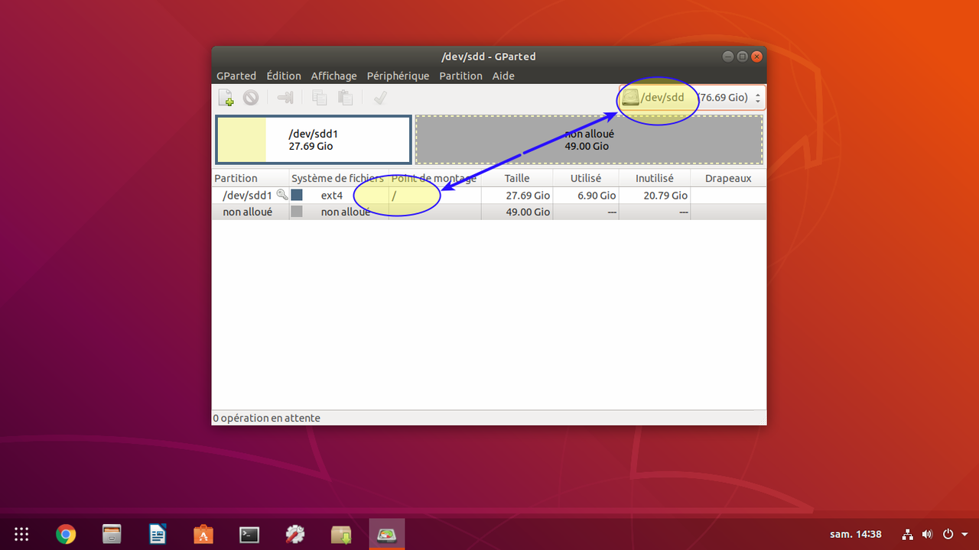Open Ubuntu Software from the dock
Viewport: 979px width, 550px height.
(x=203, y=534)
